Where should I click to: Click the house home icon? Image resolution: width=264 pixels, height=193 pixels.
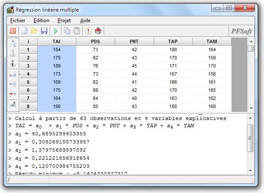coord(98,31)
